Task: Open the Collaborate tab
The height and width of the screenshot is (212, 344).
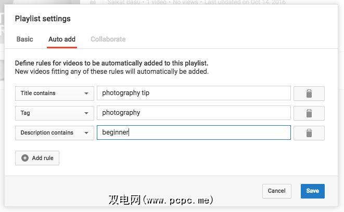Action: coord(108,39)
